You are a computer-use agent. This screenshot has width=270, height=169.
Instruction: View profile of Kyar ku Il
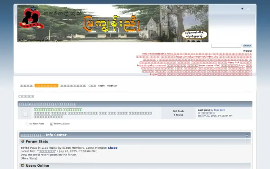tap(219, 110)
